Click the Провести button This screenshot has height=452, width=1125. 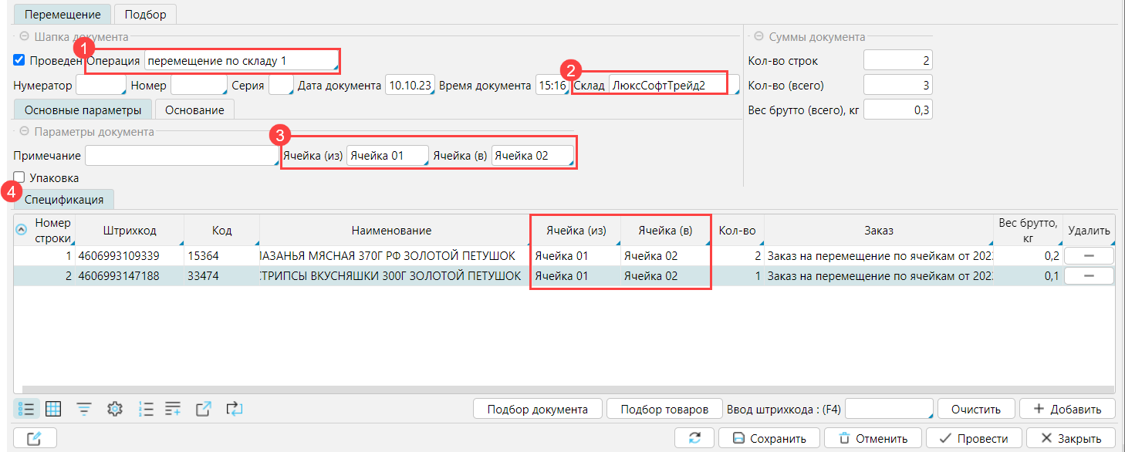point(973,438)
